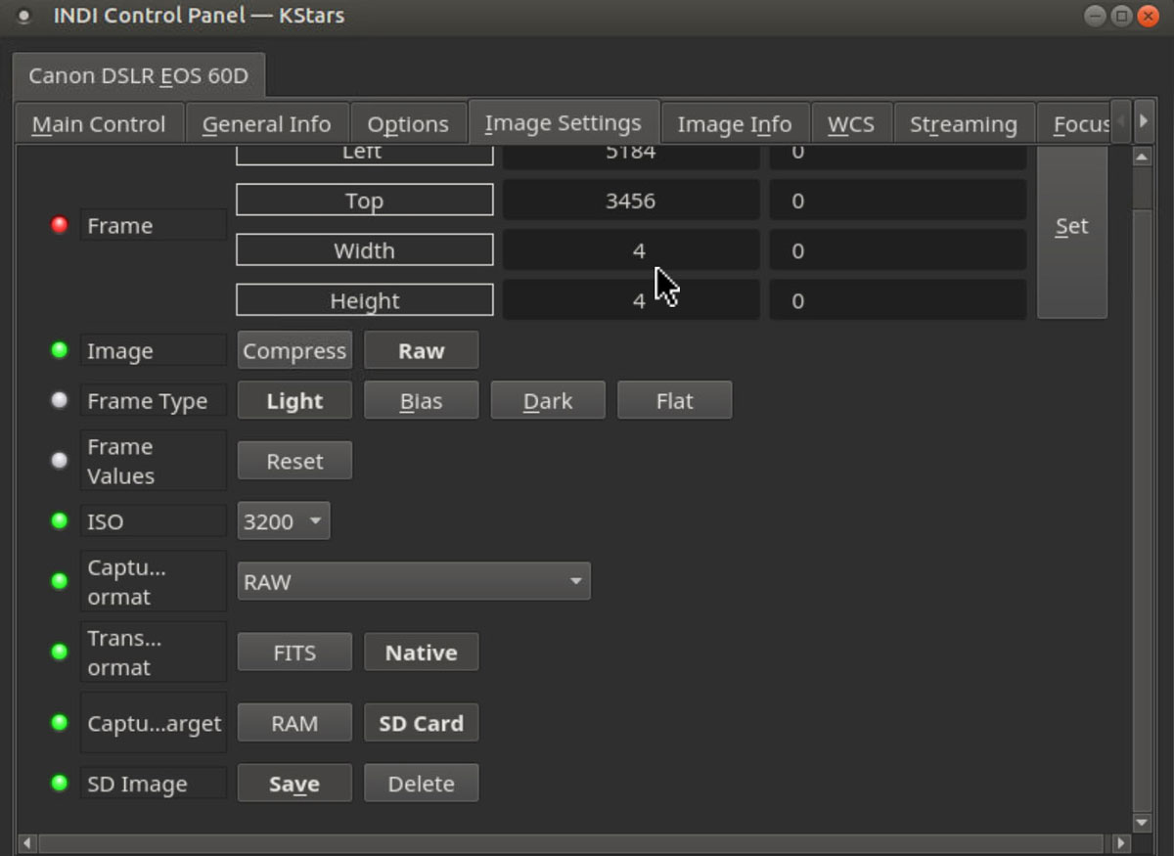The width and height of the screenshot is (1174, 856).
Task: Choose Delete for SD Image
Action: coord(422,784)
